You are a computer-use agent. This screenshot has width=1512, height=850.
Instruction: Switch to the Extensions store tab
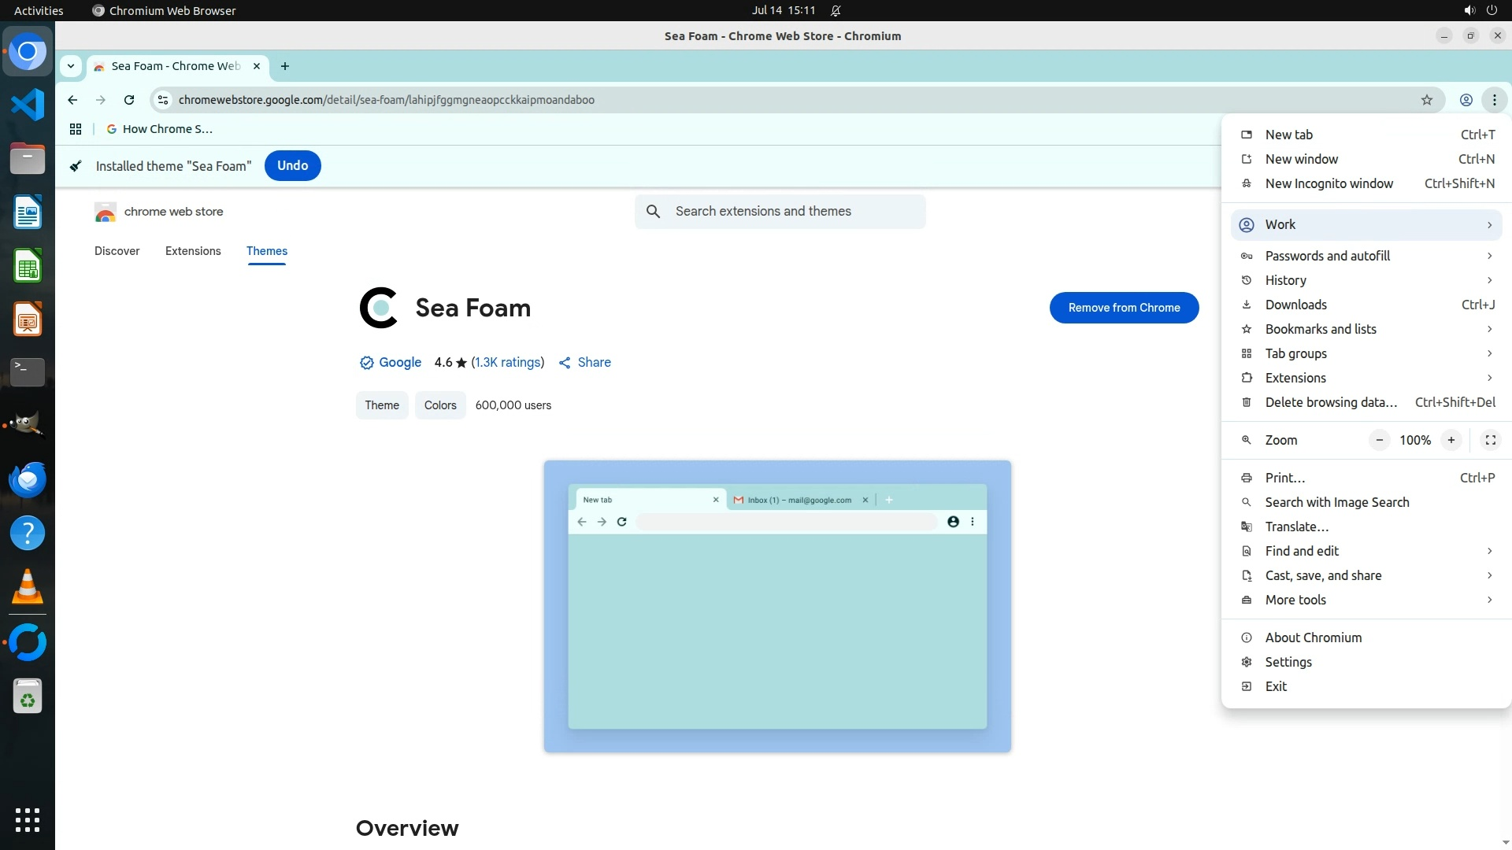193,251
